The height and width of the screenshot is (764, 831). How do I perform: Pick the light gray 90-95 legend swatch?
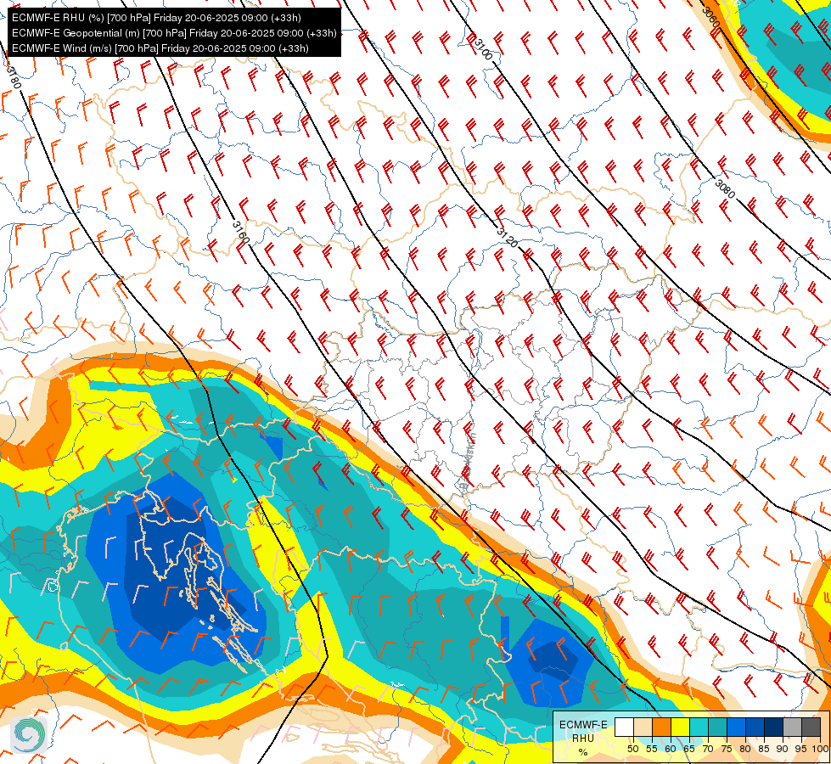pos(792,727)
